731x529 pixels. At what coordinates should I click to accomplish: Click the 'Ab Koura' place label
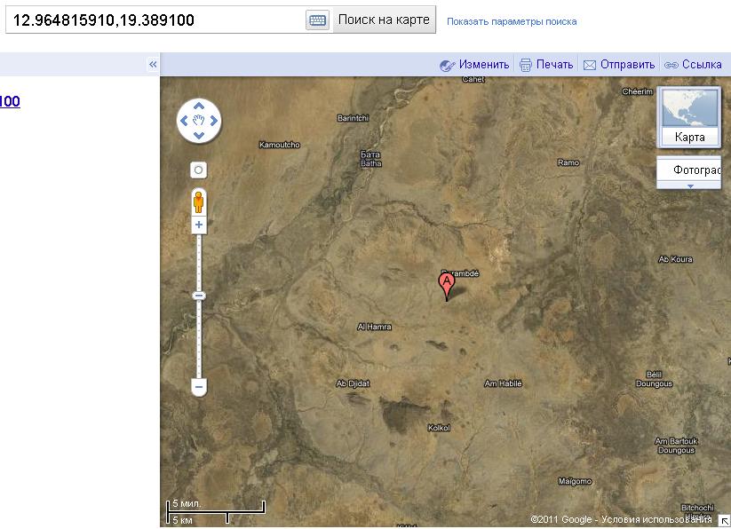[676, 259]
